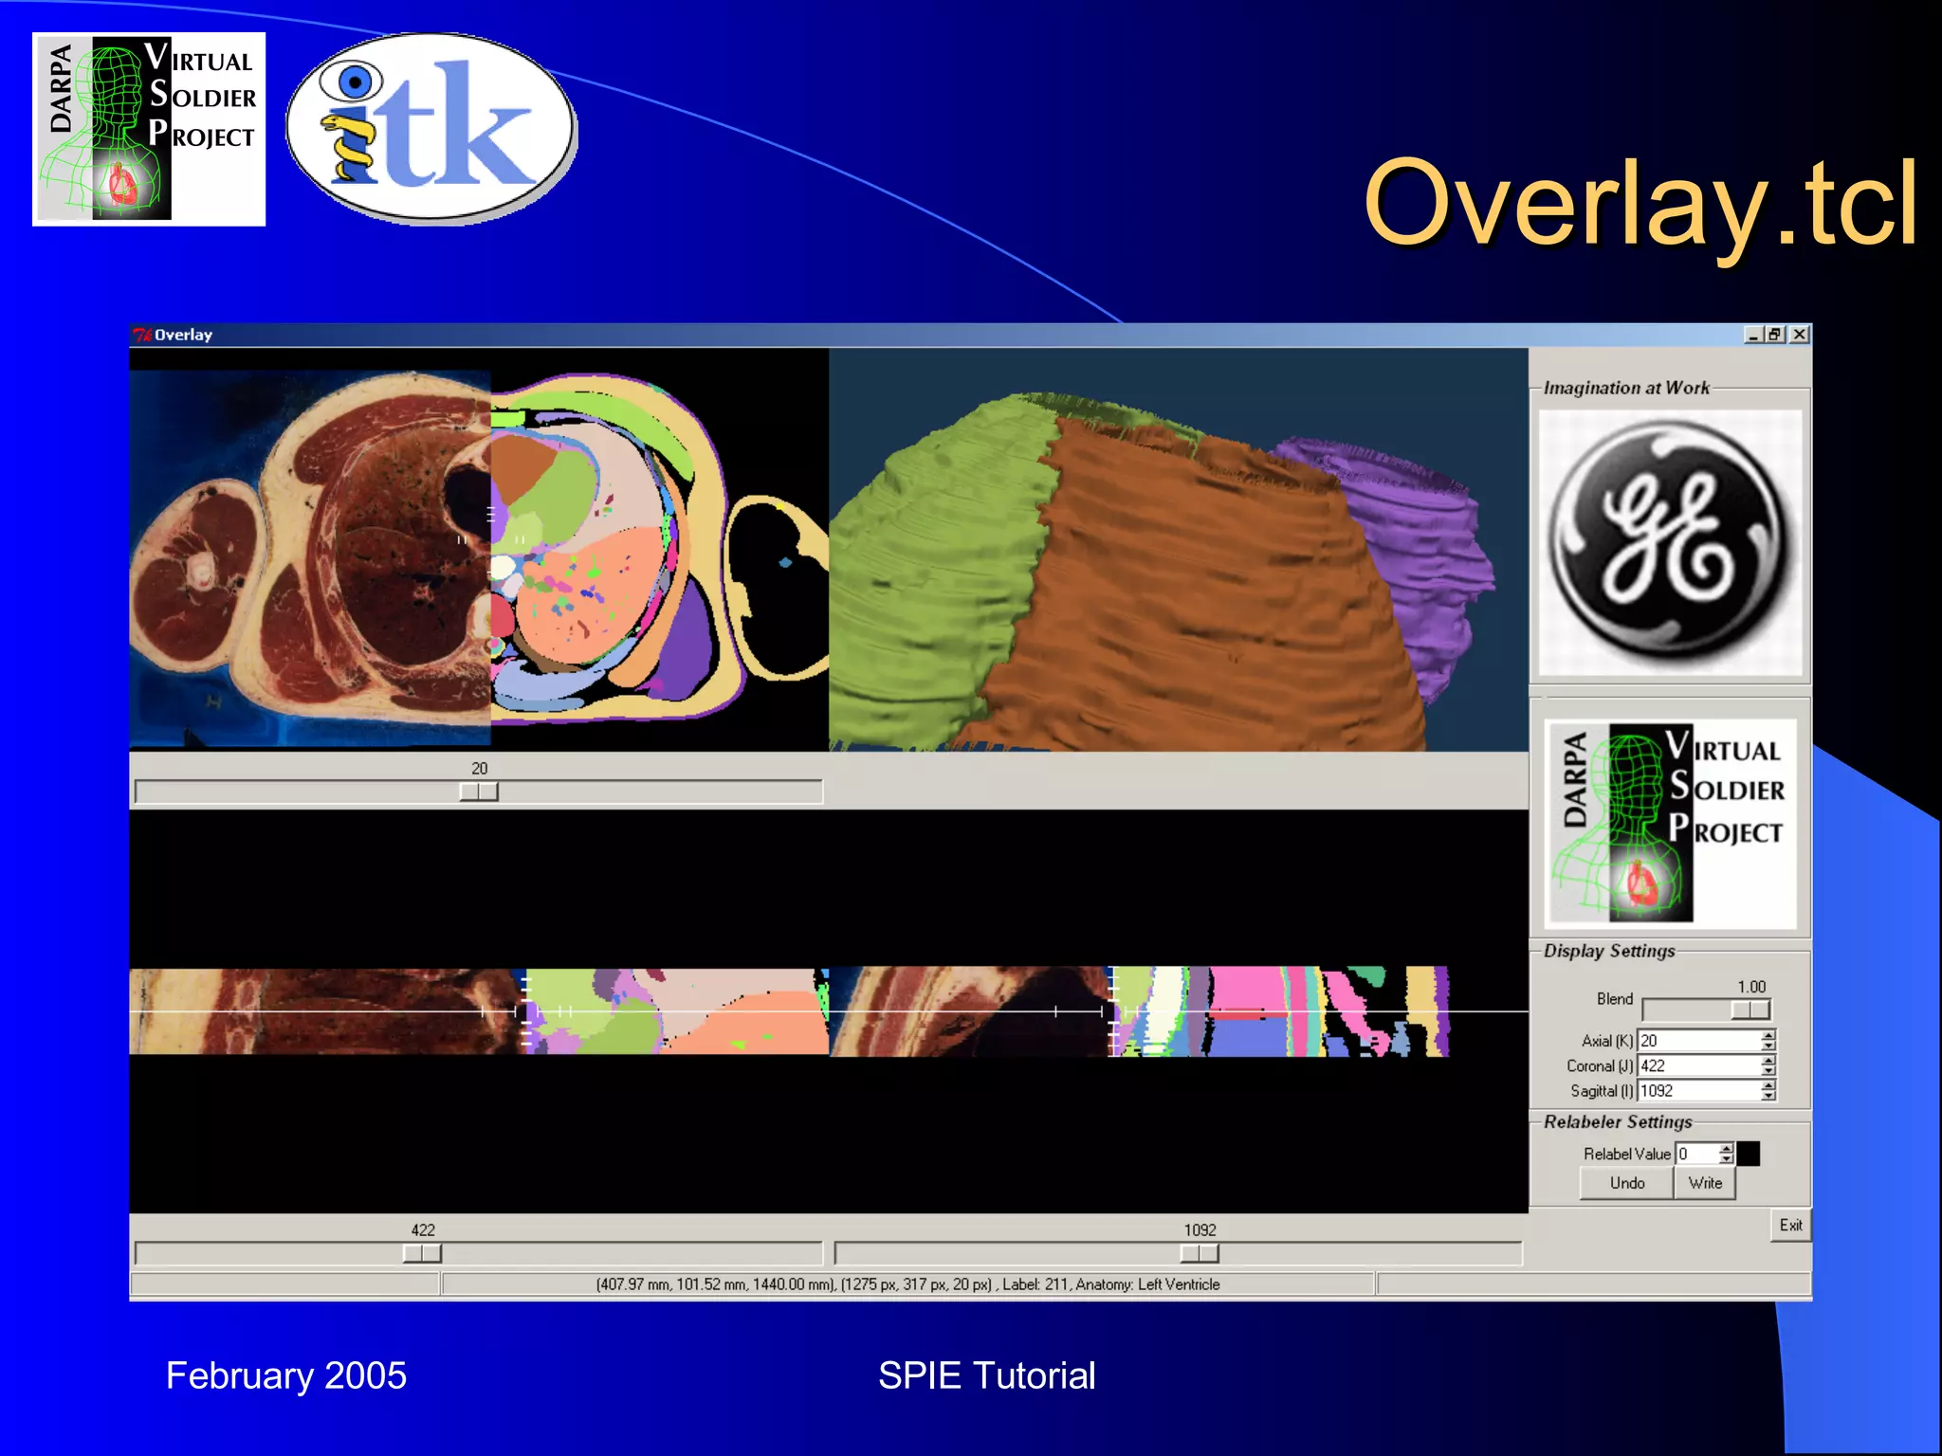Click the Virtual Soldier Project logo in panel
1942x1456 pixels.
(1670, 822)
